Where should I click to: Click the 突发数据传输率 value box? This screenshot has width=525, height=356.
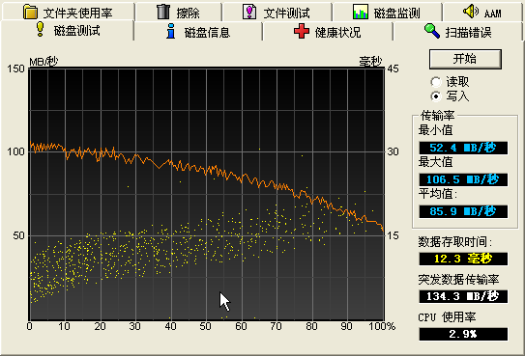[463, 296]
